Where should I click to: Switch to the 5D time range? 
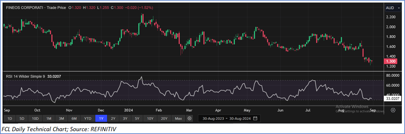click(x=22, y=119)
